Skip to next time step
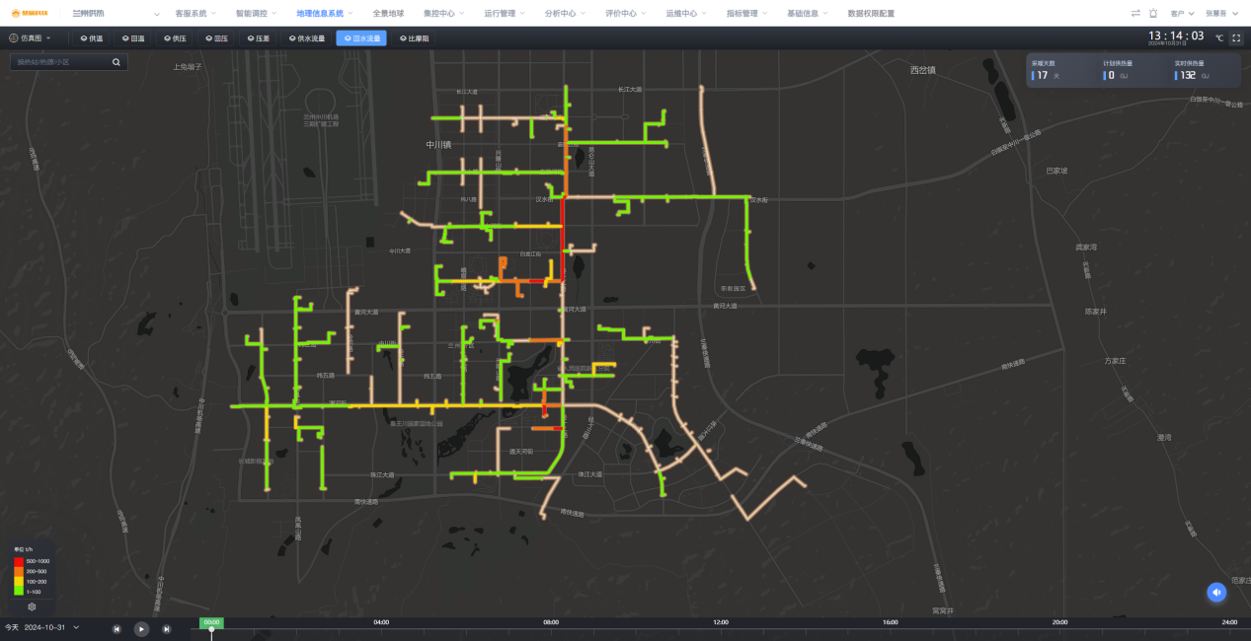This screenshot has width=1251, height=641. pos(167,628)
